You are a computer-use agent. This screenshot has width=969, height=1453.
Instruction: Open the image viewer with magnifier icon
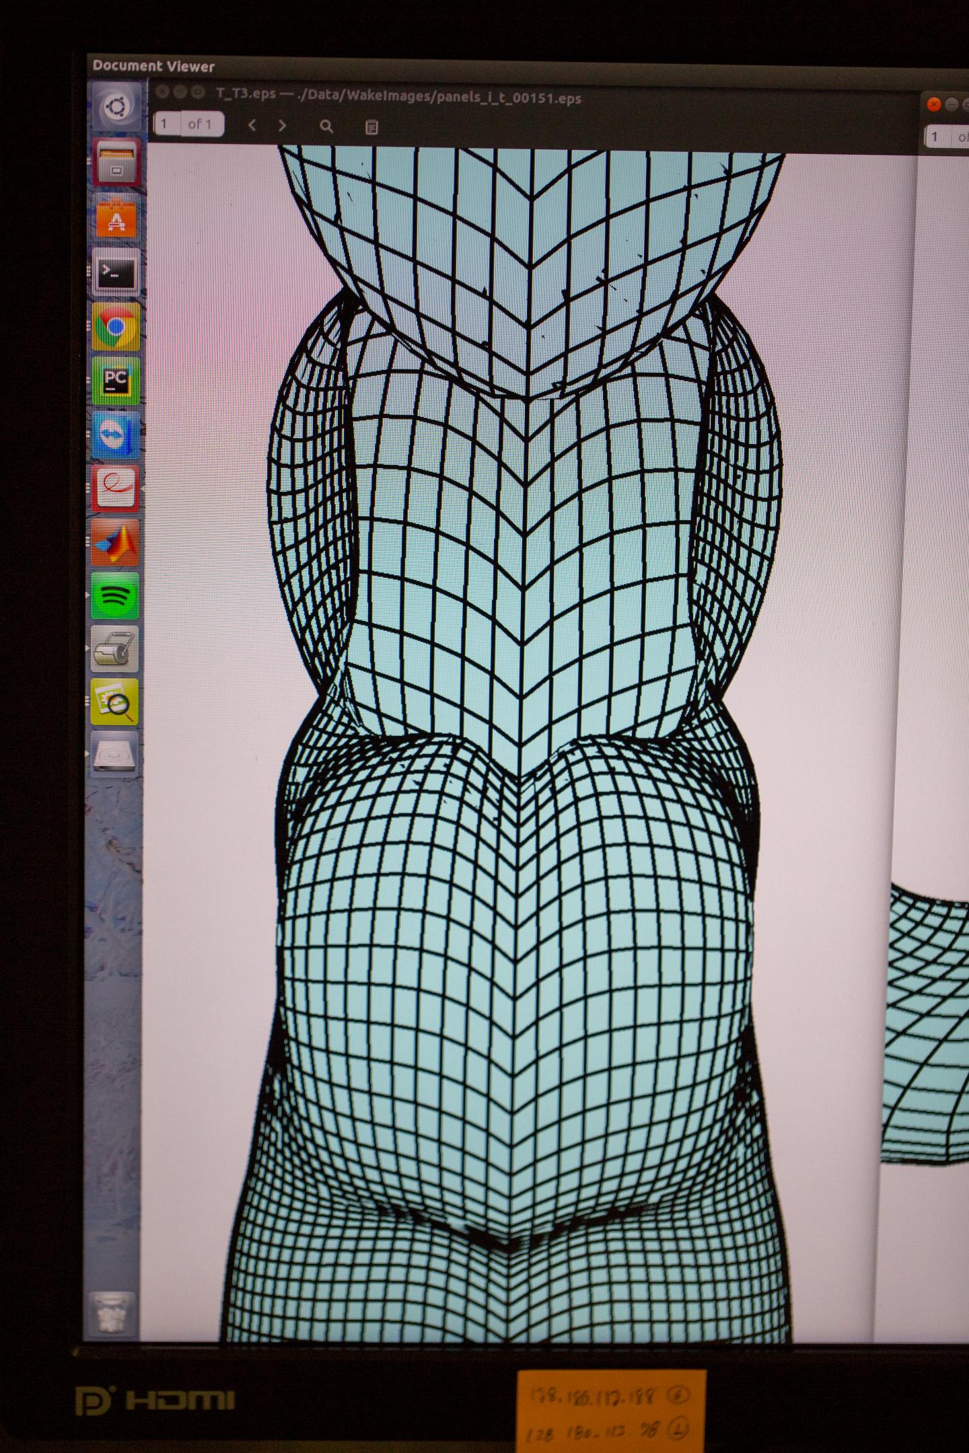click(x=115, y=702)
